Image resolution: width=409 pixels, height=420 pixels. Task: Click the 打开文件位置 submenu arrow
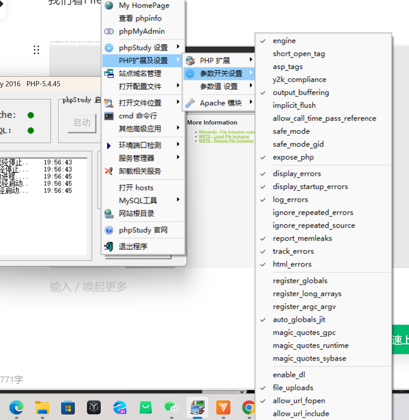click(178, 102)
